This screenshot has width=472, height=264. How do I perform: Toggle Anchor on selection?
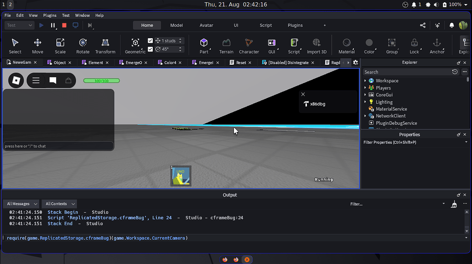point(437,46)
